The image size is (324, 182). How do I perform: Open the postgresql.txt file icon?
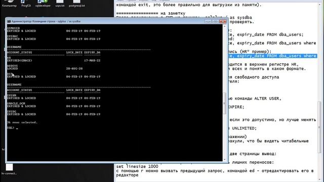click(x=76, y=4)
